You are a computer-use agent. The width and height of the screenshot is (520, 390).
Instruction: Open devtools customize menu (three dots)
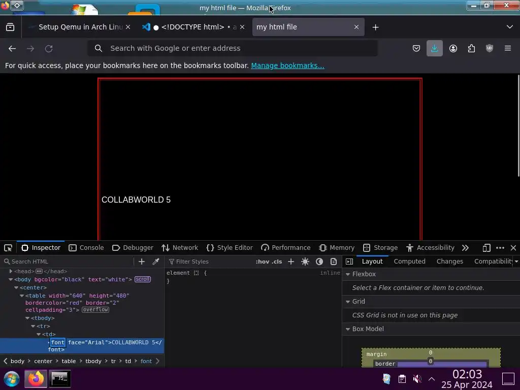click(500, 248)
